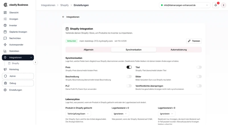Click the clasify Business logo icon
This screenshot has width=228, height=128.
pyautogui.click(x=5, y=5)
